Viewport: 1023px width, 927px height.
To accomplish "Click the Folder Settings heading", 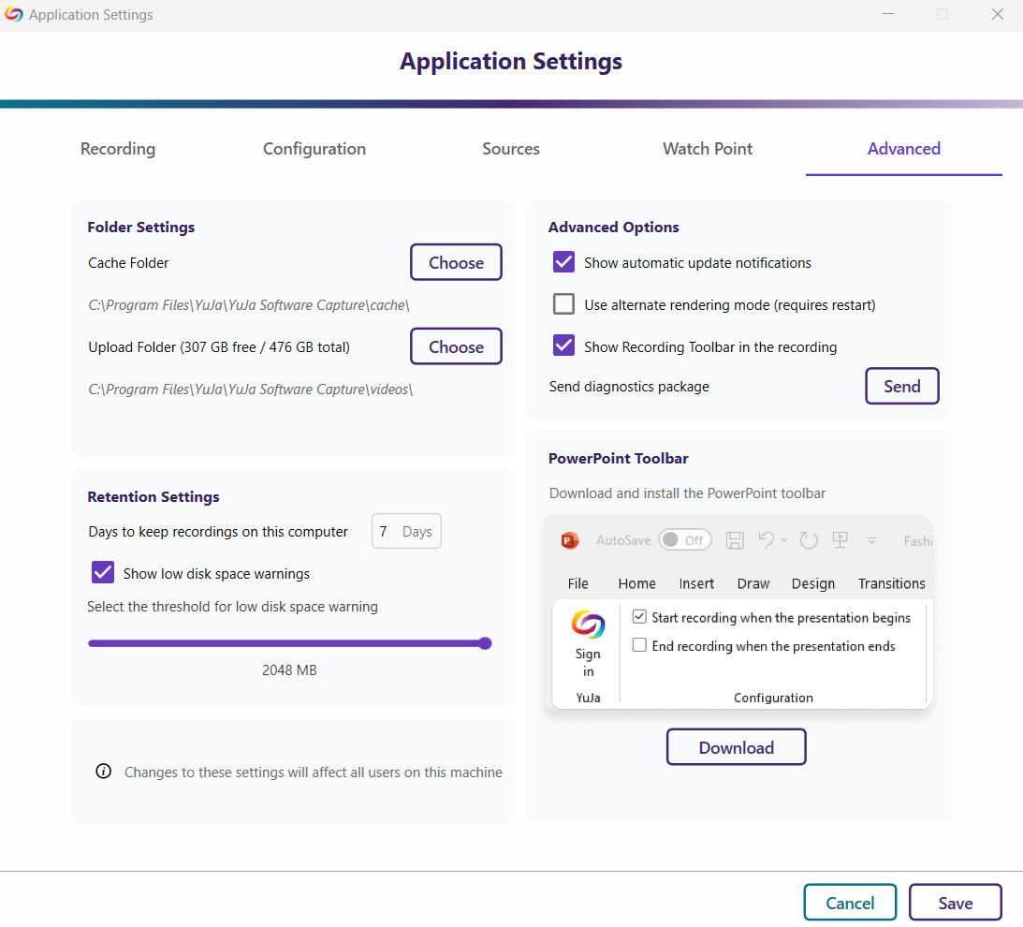I will pyautogui.click(x=141, y=227).
